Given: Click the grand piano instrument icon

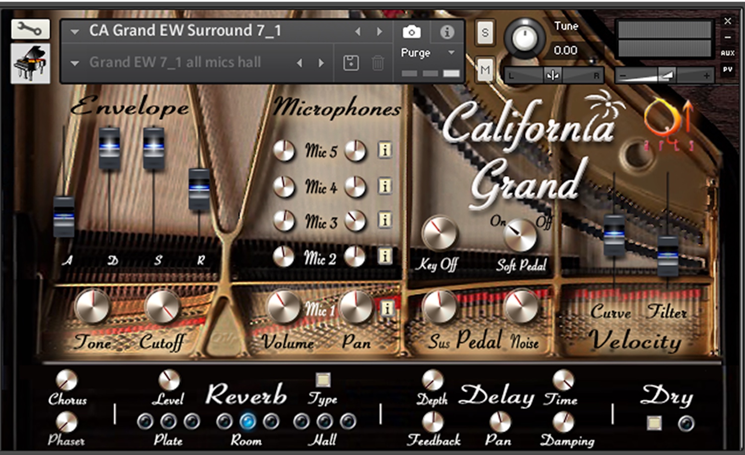Looking at the screenshot, I should [x=30, y=64].
